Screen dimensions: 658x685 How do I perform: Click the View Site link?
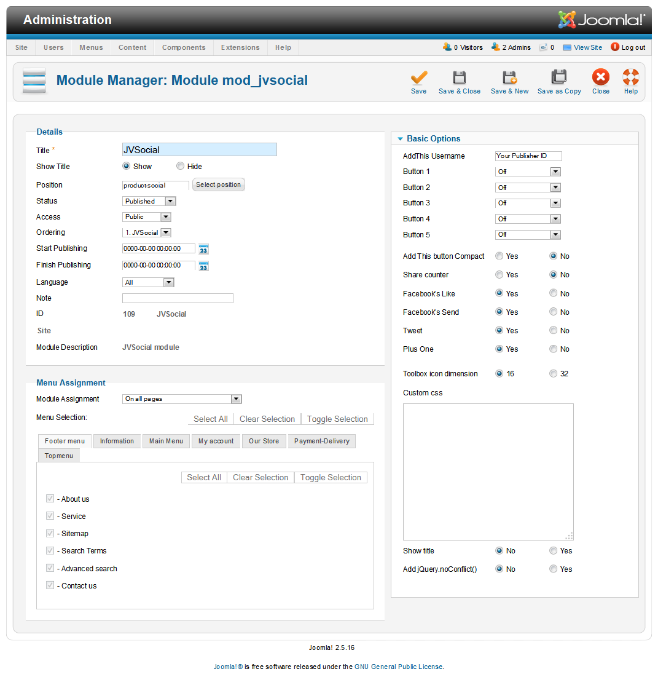[588, 47]
